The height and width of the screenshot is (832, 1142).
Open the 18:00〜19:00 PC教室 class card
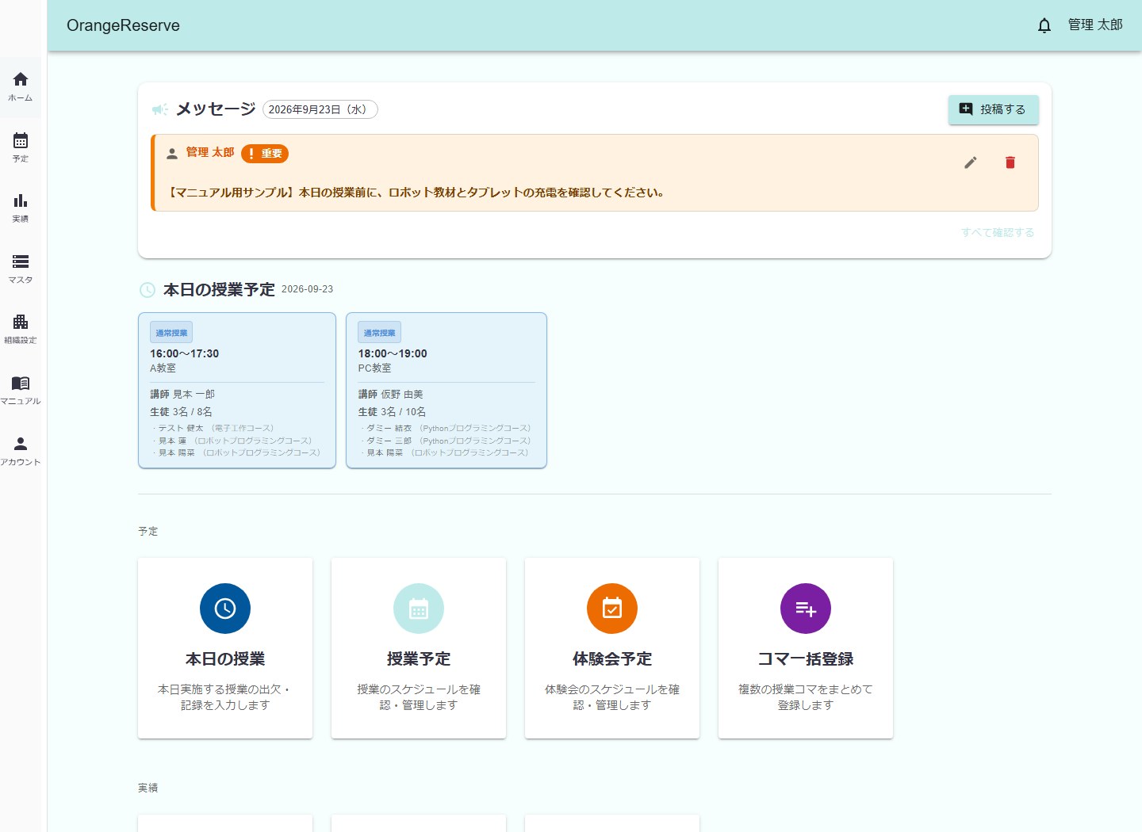[446, 391]
